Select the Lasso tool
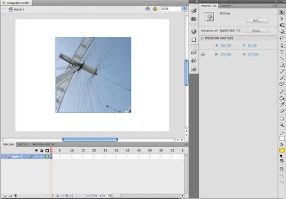286x199 pixels. (x=282, y=38)
